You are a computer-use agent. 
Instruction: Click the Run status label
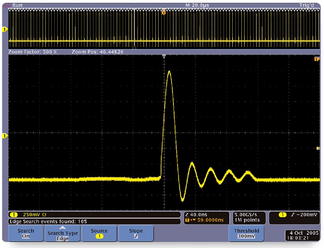(17, 5)
